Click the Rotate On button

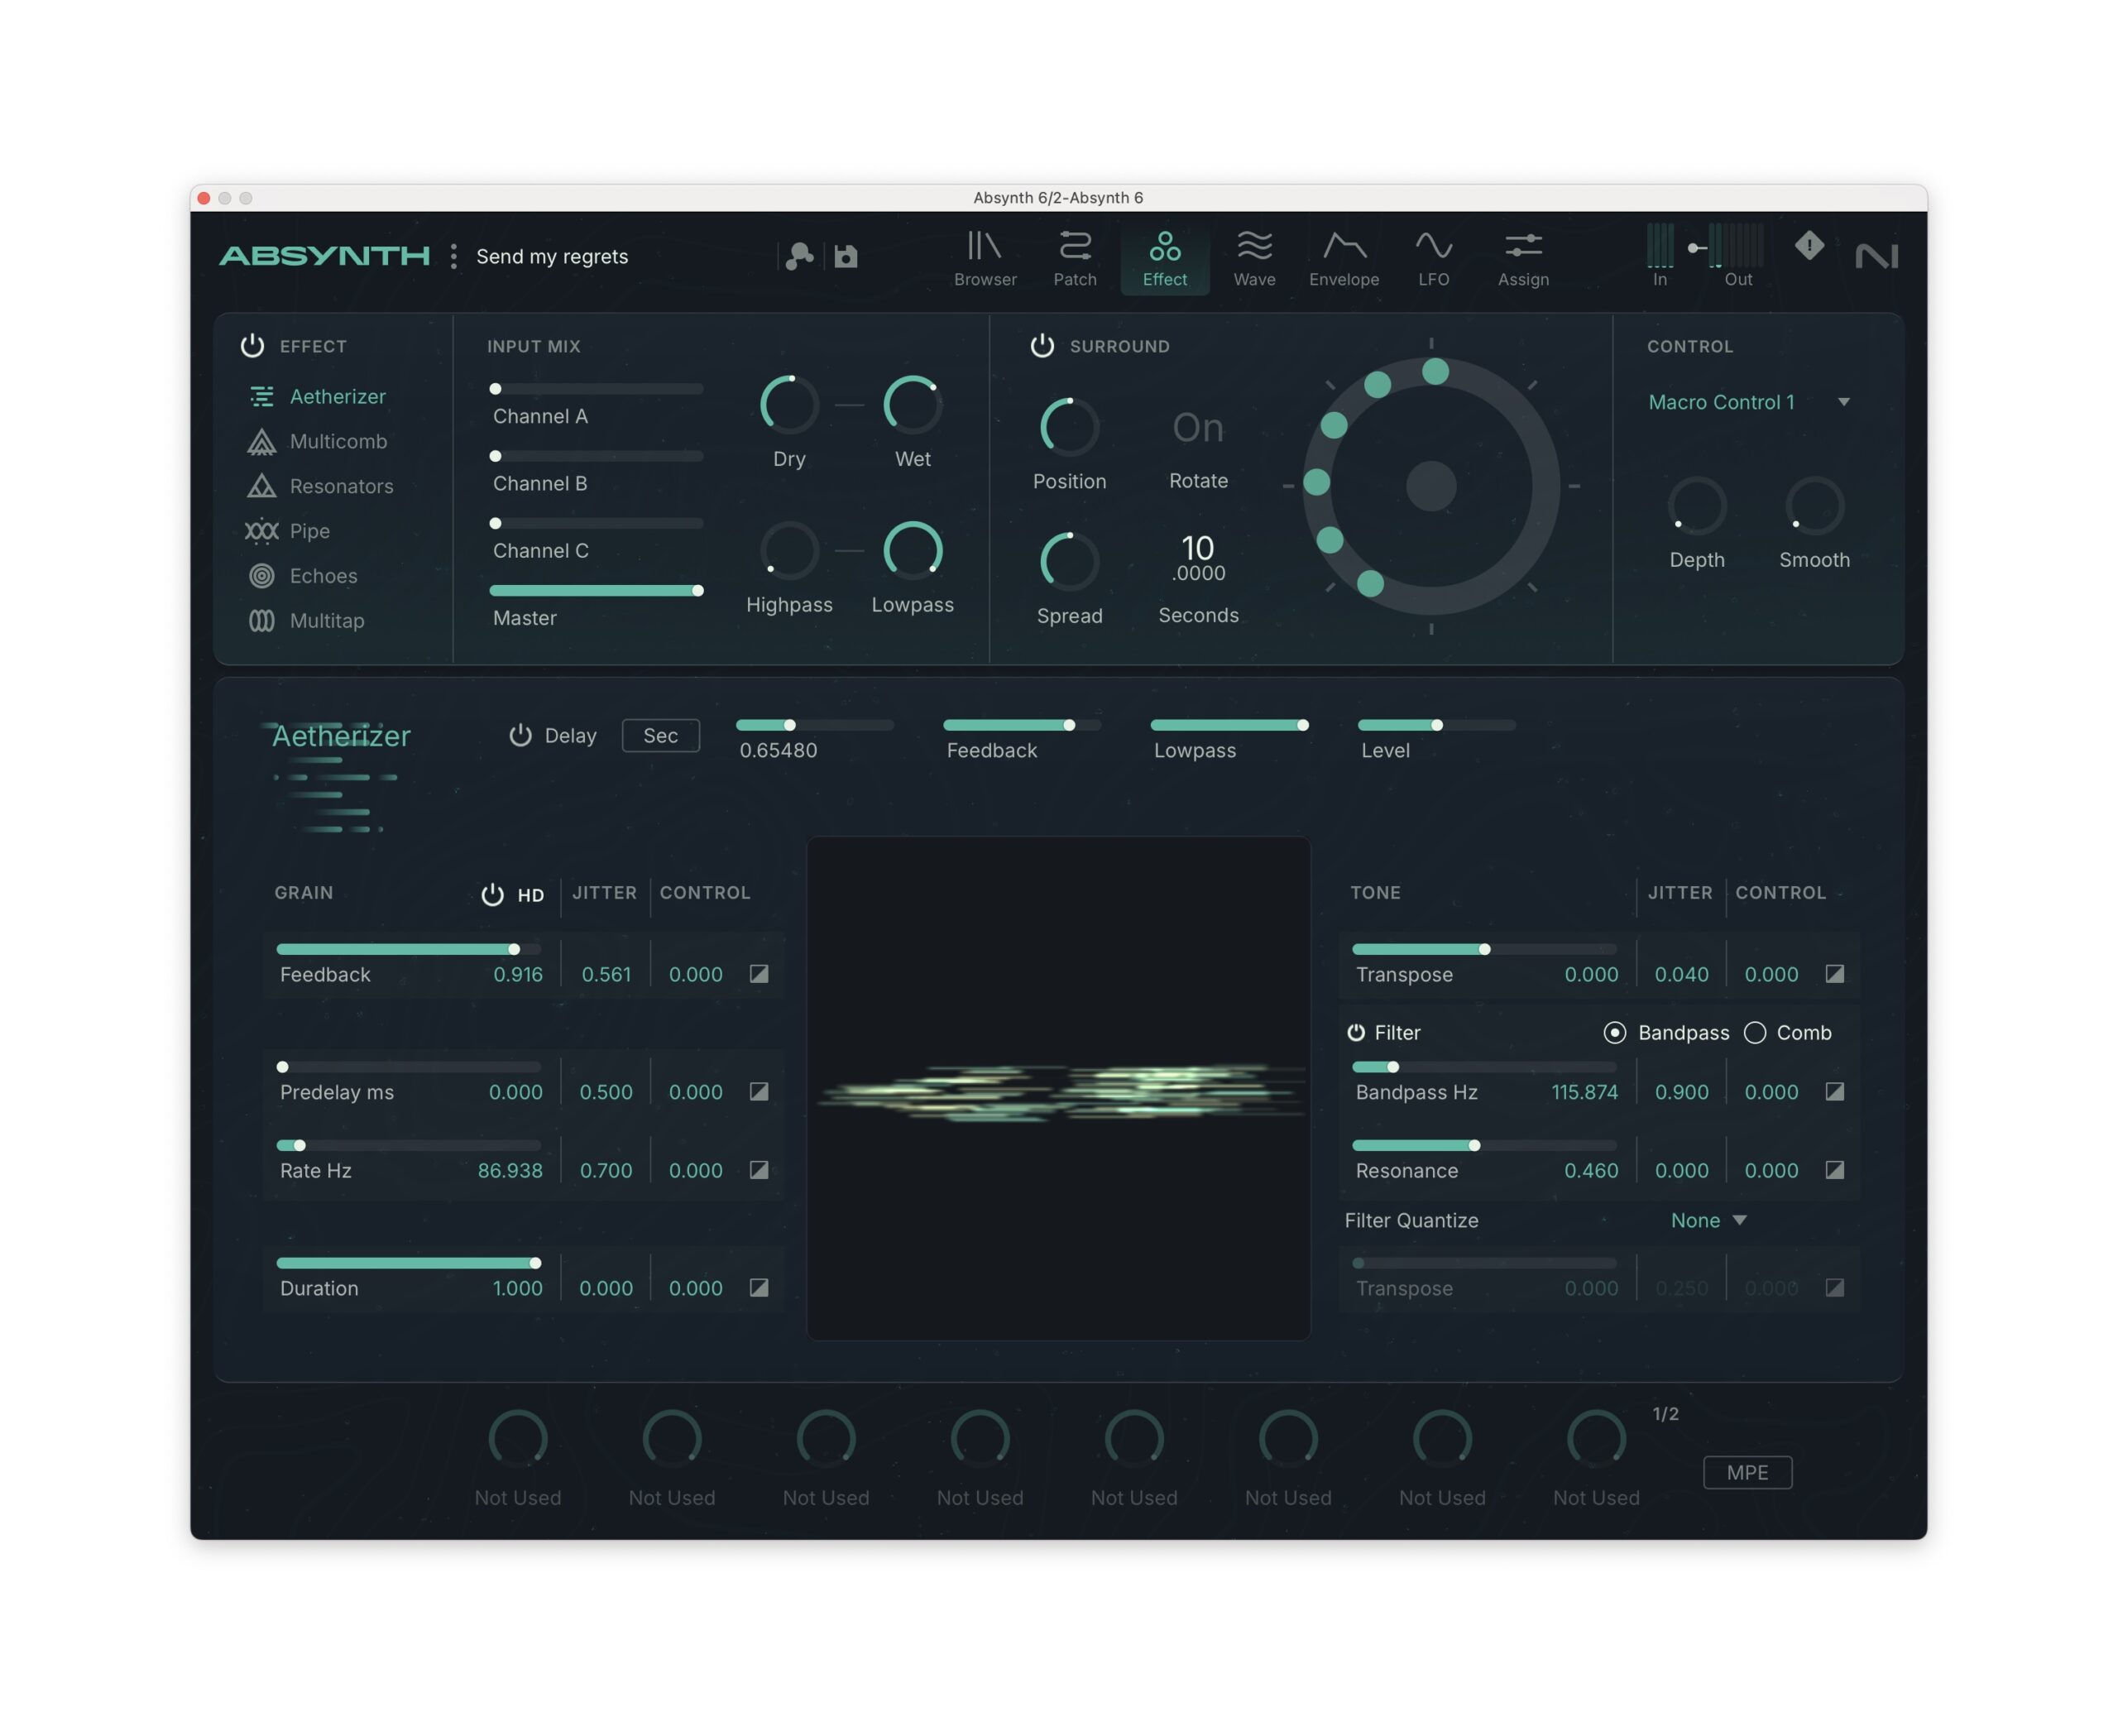click(1198, 428)
